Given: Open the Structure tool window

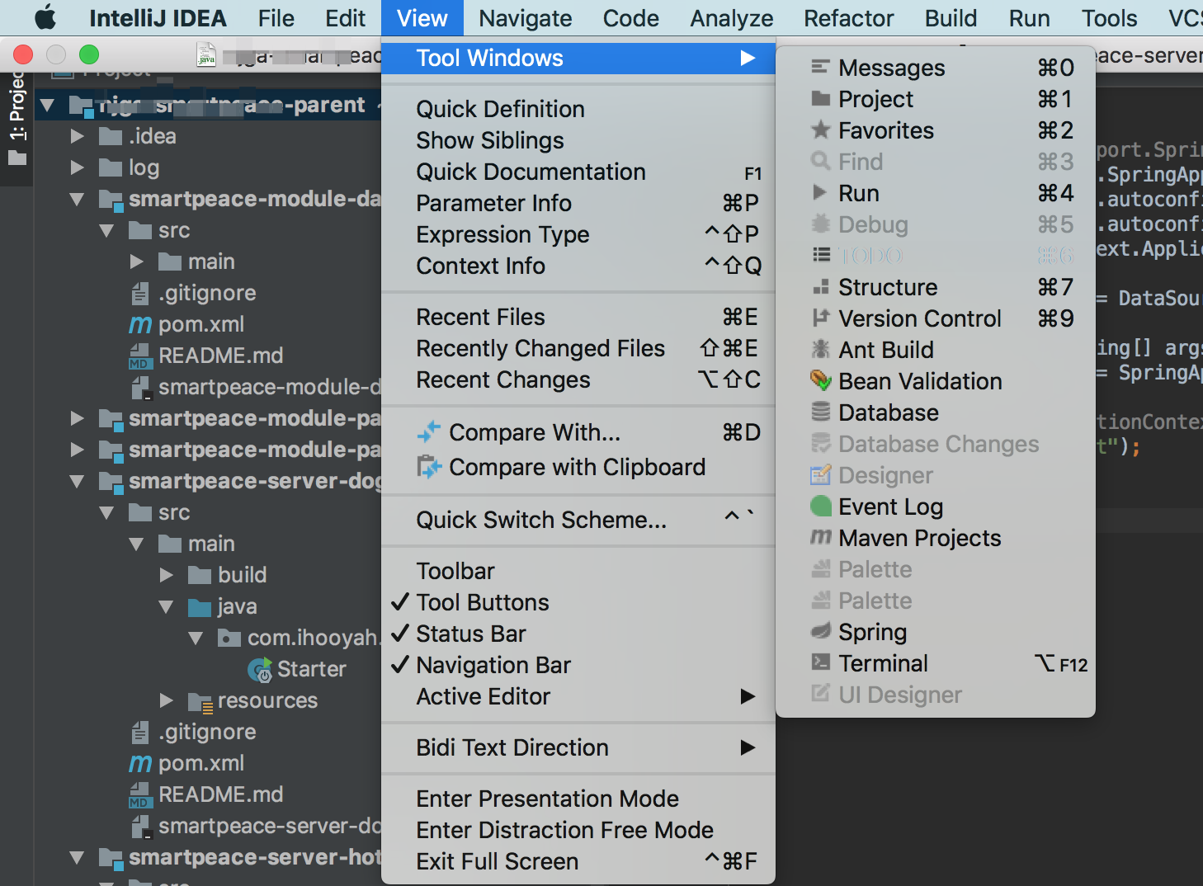Looking at the screenshot, I should (888, 287).
